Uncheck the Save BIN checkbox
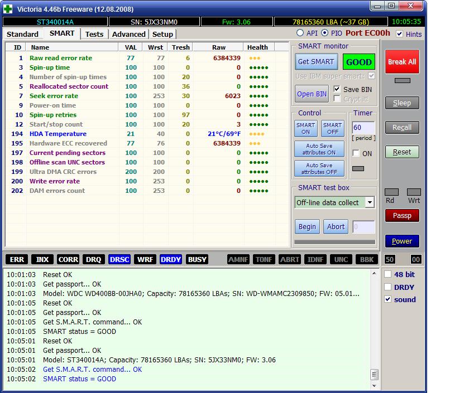Image resolution: width=469 pixels, height=393 pixels. [337, 89]
